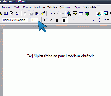
Task: Paste using the clipboard icon
Action: [x=37, y=14]
